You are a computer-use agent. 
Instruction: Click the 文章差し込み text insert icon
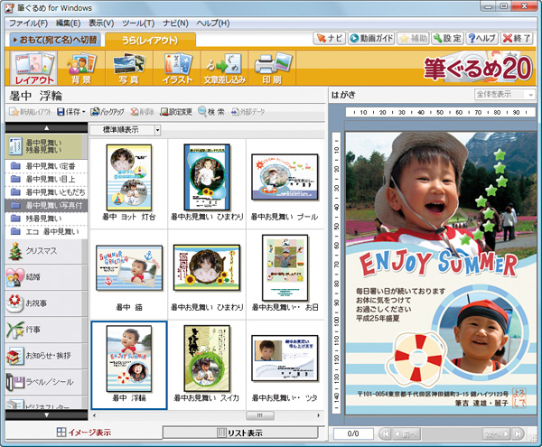click(x=223, y=69)
